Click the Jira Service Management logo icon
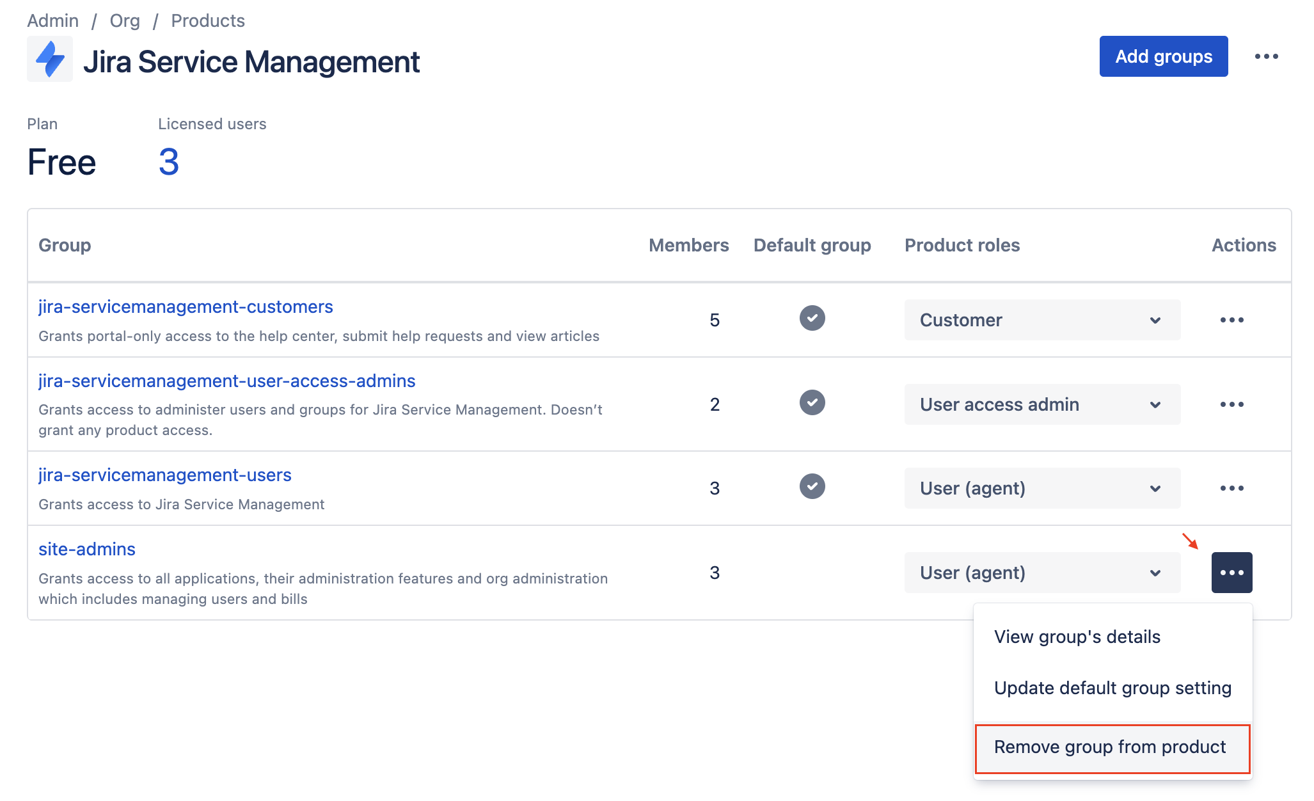The width and height of the screenshot is (1314, 801). click(50, 59)
